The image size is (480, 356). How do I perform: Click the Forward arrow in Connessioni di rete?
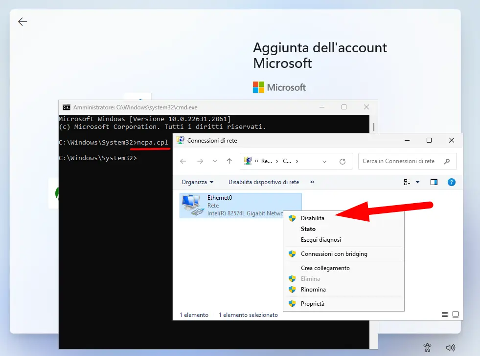[x=200, y=161]
